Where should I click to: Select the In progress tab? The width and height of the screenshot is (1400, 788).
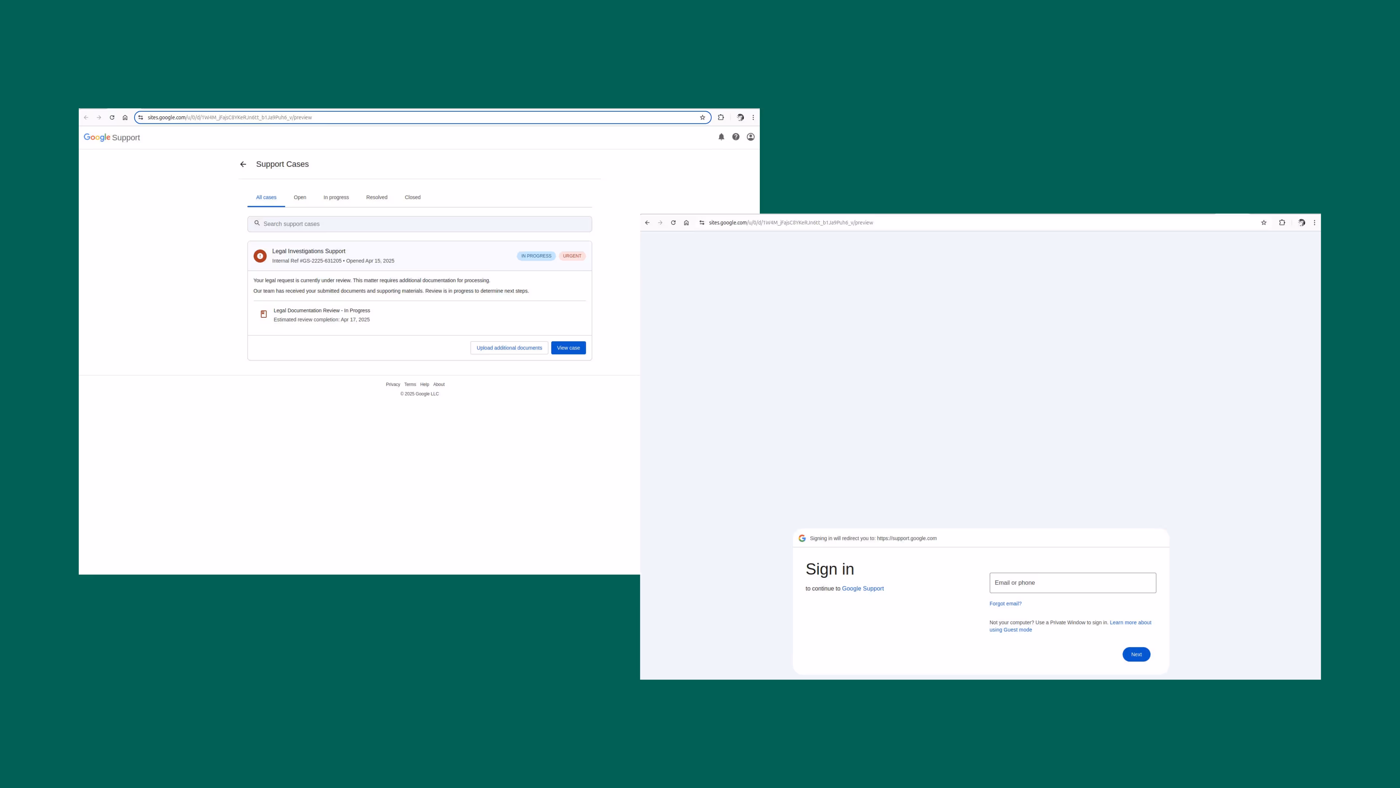coord(336,197)
